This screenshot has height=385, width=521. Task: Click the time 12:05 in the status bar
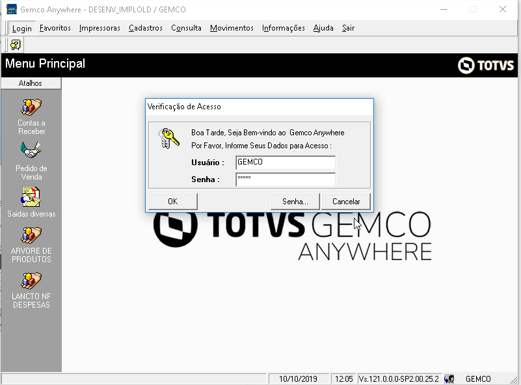[344, 379]
